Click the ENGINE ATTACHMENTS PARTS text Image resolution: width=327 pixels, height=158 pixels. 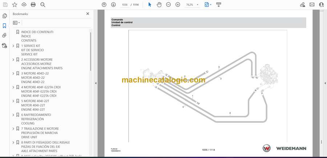(42, 68)
